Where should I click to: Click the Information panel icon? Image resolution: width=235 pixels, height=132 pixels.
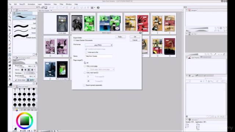pyautogui.click(x=189, y=120)
